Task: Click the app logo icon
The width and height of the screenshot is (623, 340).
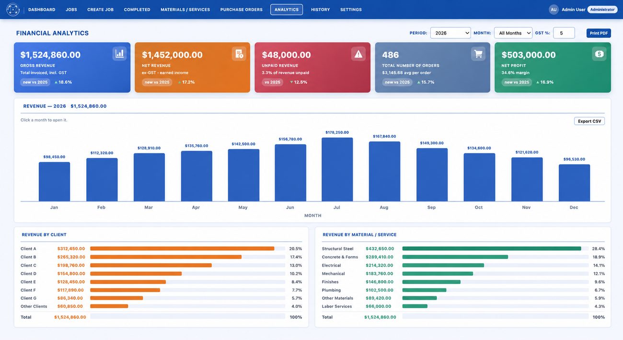Action: (13, 10)
